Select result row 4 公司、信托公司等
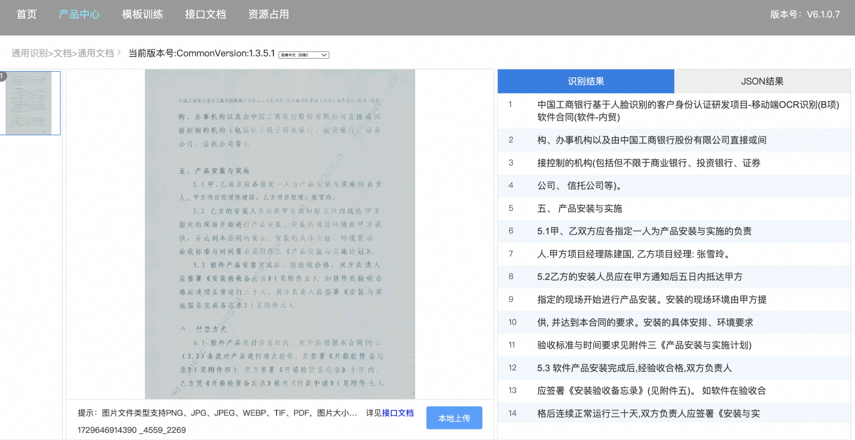Image resolution: width=855 pixels, height=440 pixels. point(674,185)
